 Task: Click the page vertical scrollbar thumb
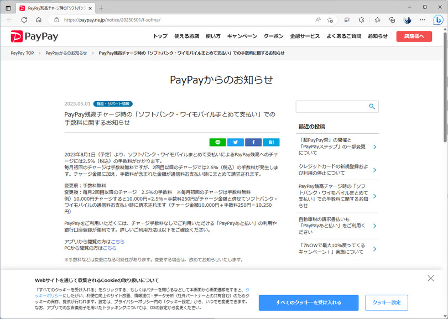pos(445,87)
